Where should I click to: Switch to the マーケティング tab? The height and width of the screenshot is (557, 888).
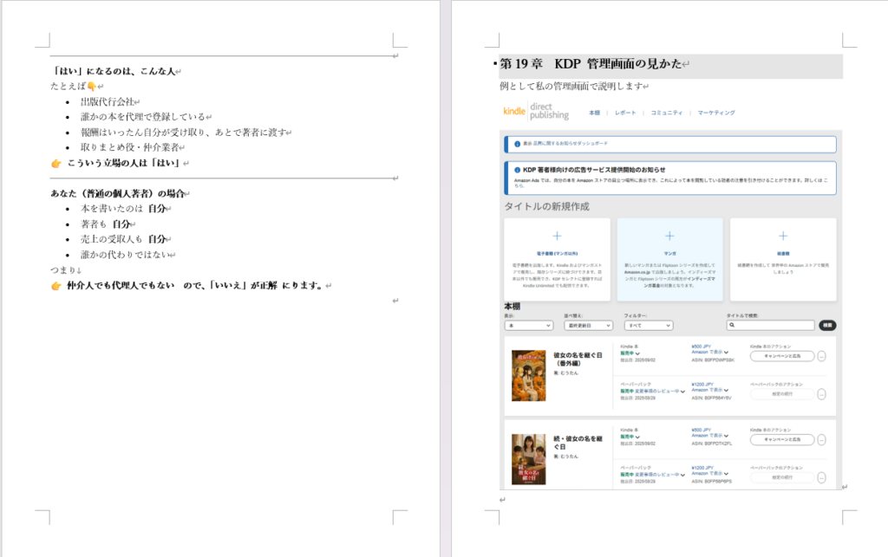716,113
